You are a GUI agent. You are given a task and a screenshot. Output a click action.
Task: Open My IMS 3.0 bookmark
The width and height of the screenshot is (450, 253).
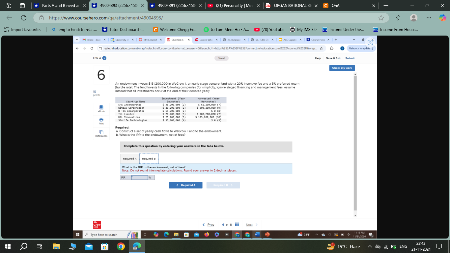click(x=303, y=30)
